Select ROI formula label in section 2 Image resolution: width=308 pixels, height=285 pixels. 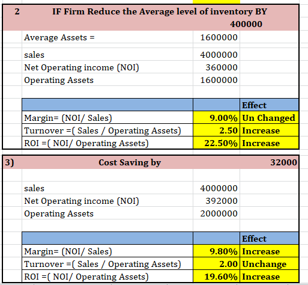(107, 143)
